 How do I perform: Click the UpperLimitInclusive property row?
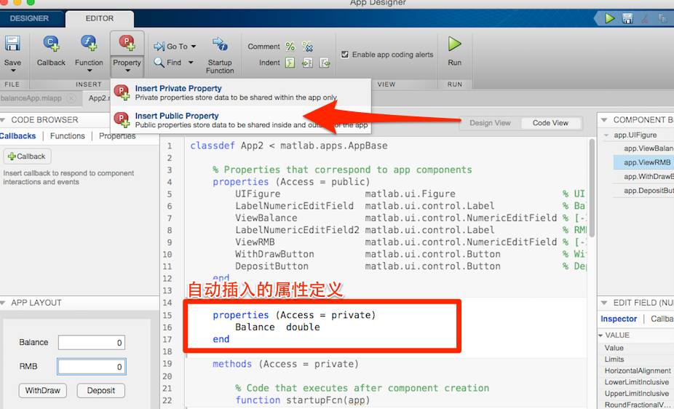(x=635, y=394)
